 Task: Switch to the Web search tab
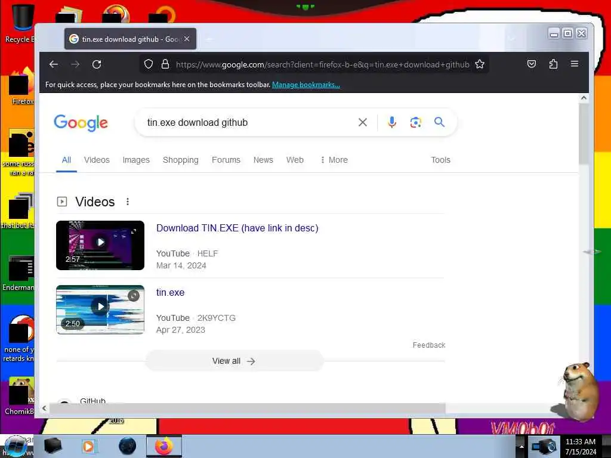pos(295,160)
